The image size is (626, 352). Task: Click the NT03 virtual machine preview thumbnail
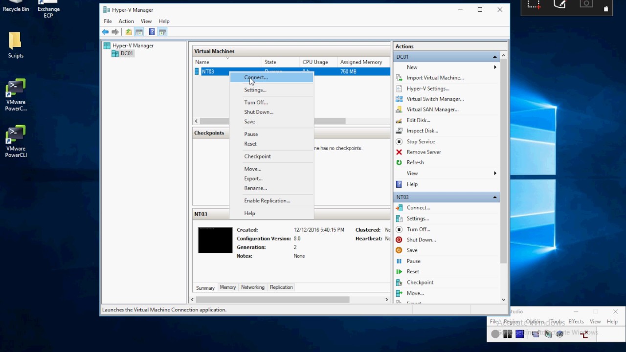click(215, 240)
